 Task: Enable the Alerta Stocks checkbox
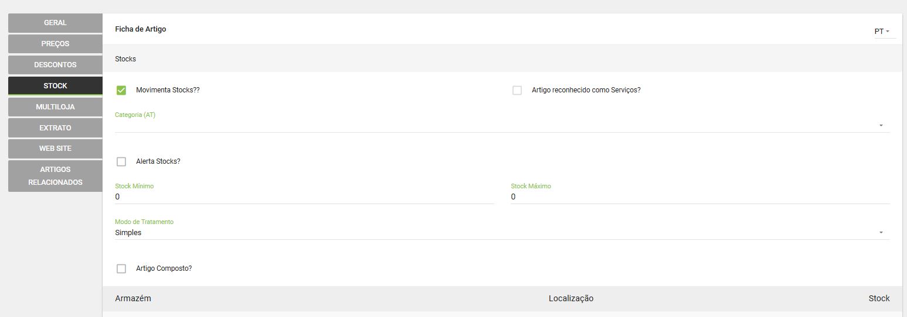click(121, 161)
